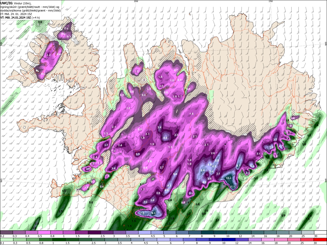
Task: Click the dark teal swatch between 8 and 9
Action: click(x=207, y=232)
